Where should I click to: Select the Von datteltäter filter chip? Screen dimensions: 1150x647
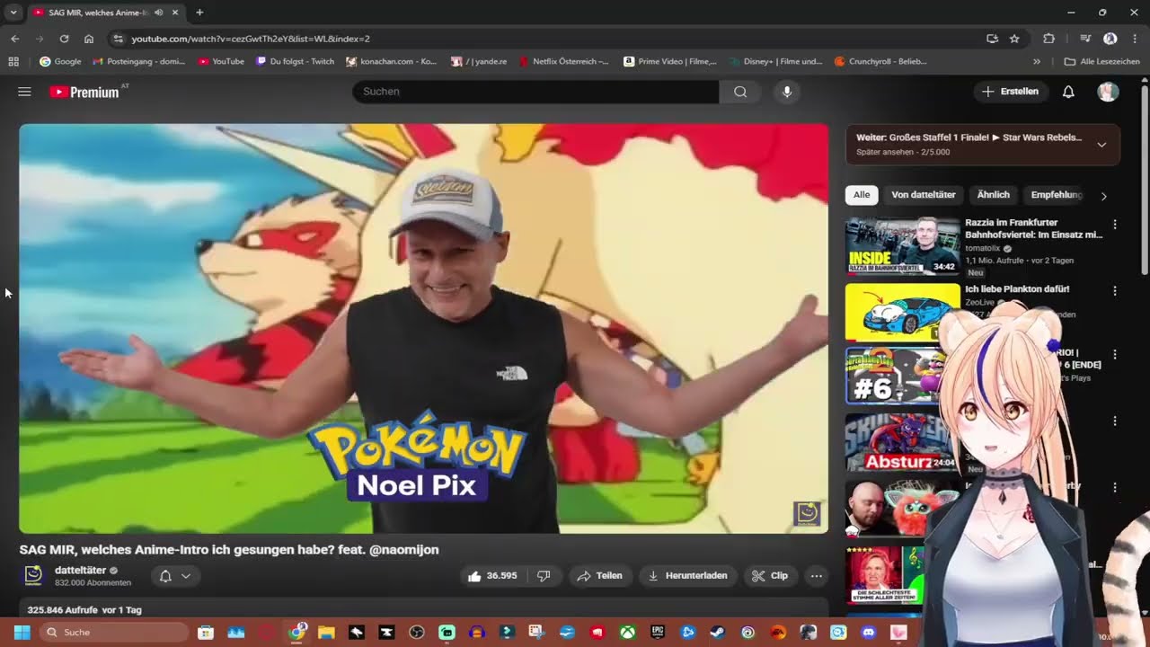[x=924, y=195]
